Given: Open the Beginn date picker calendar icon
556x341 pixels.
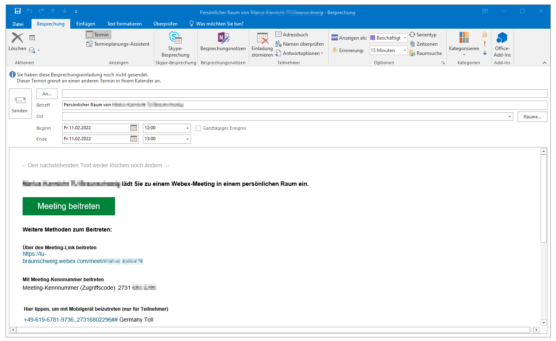Looking at the screenshot, I should coord(134,128).
